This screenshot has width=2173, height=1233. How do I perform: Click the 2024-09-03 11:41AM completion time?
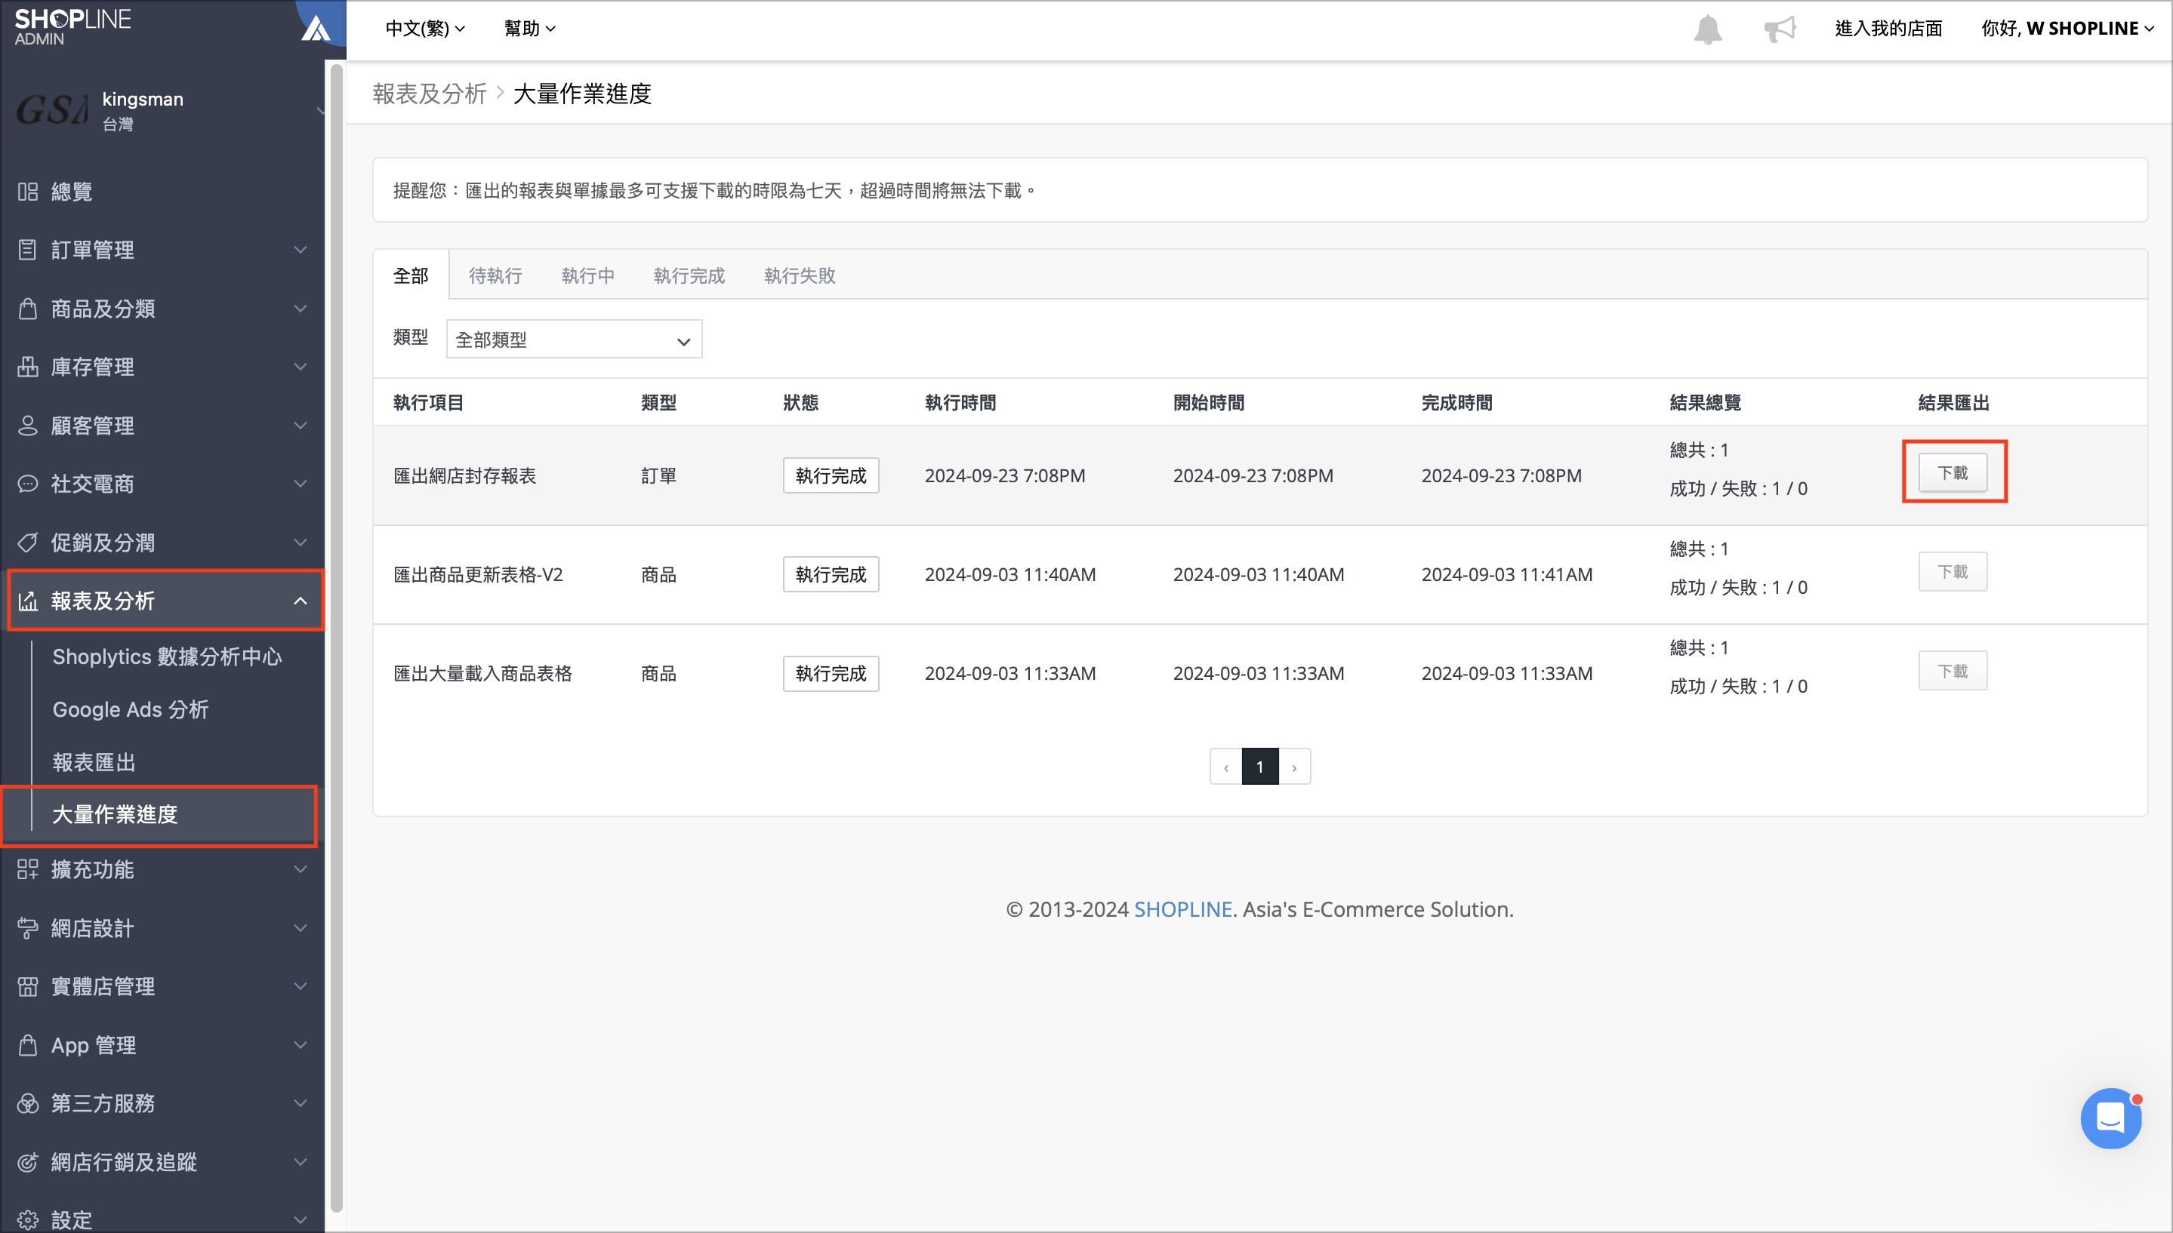click(1507, 574)
